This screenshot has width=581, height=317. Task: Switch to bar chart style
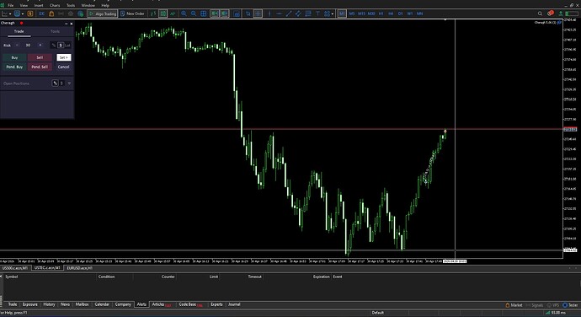click(153, 13)
